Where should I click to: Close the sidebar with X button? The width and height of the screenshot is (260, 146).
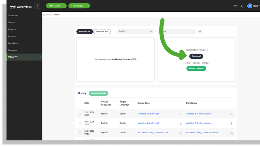[37, 6]
